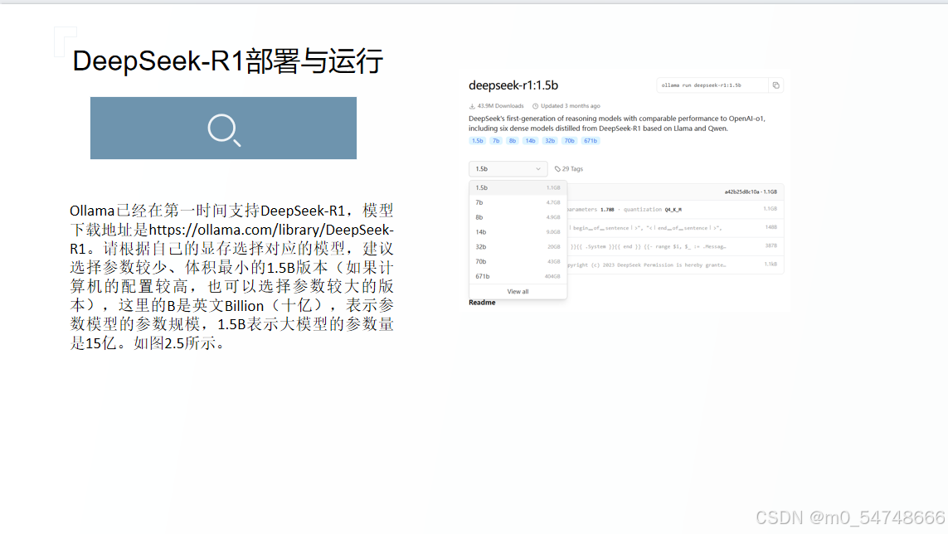Click the blue 1.5b tag chip
This screenshot has width=948, height=534.
point(478,141)
